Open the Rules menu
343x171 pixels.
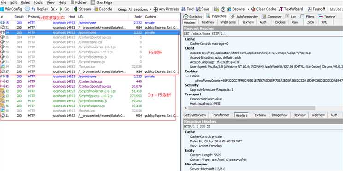(x=25, y=3)
